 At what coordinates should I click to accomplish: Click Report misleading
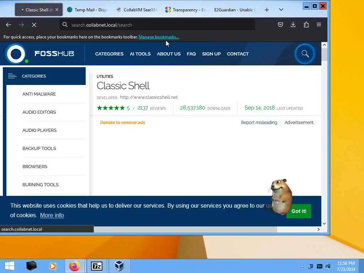pyautogui.click(x=259, y=122)
